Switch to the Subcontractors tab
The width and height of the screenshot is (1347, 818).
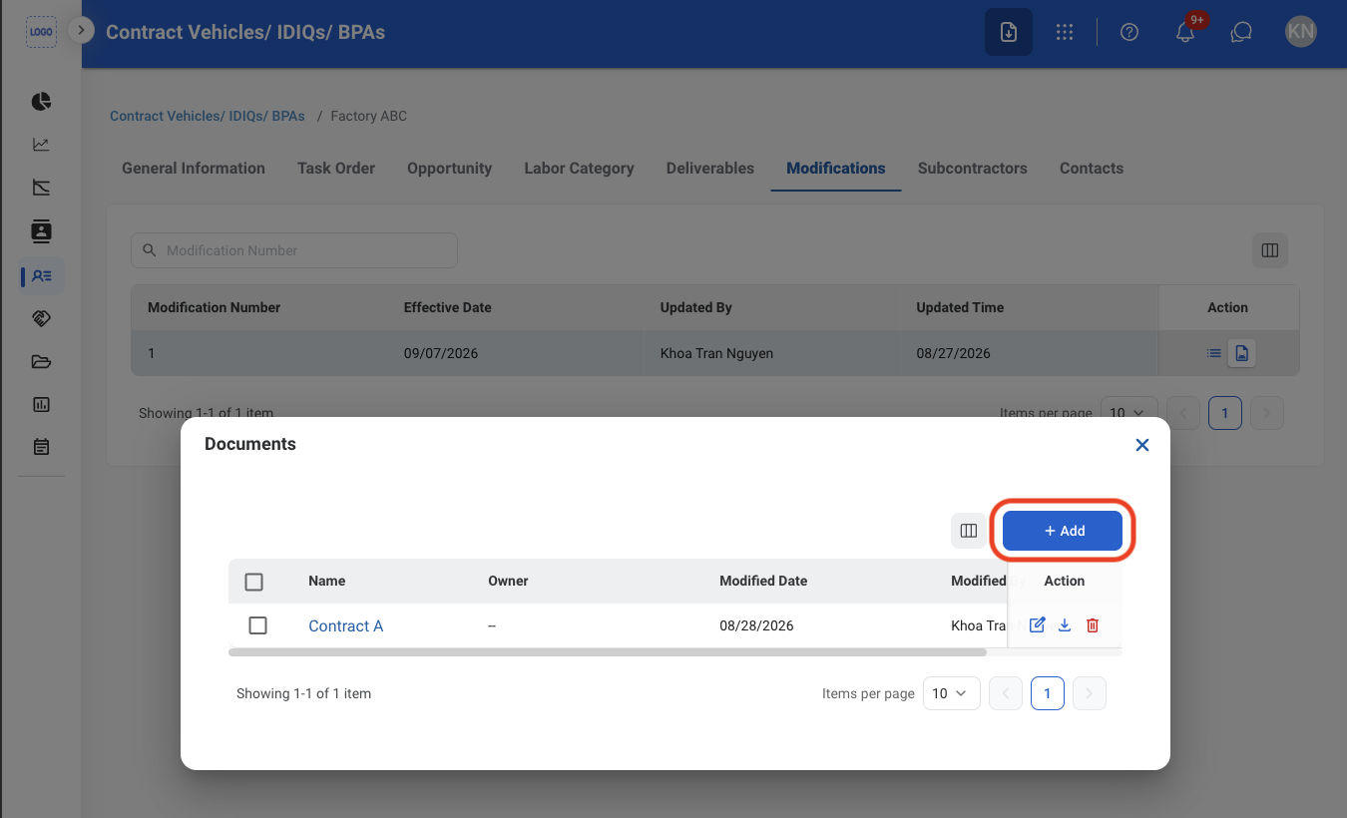coord(972,169)
